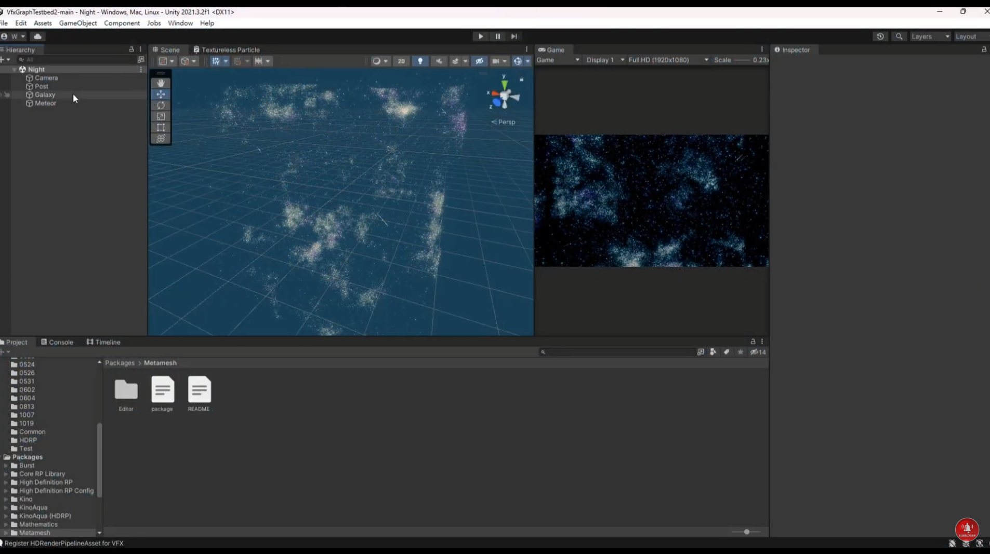990x554 pixels.
Task: Select the Rect transform tool
Action: pos(161,127)
